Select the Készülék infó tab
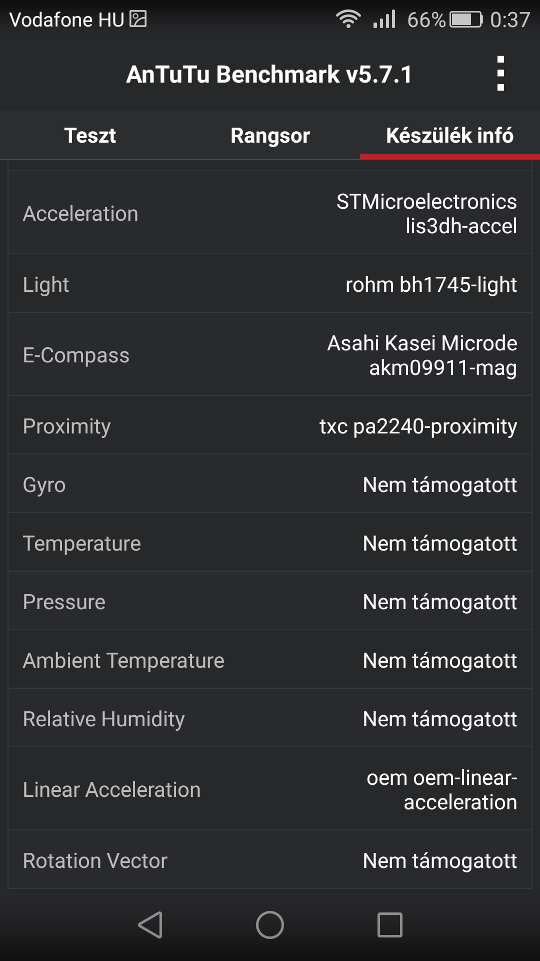Image resolution: width=540 pixels, height=961 pixels. (449, 136)
